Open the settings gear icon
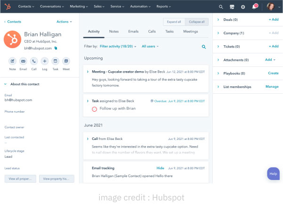The width and height of the screenshot is (283, 204). coord(243,7)
